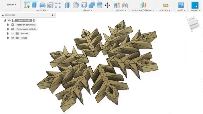Select the Shell tool

84,5
